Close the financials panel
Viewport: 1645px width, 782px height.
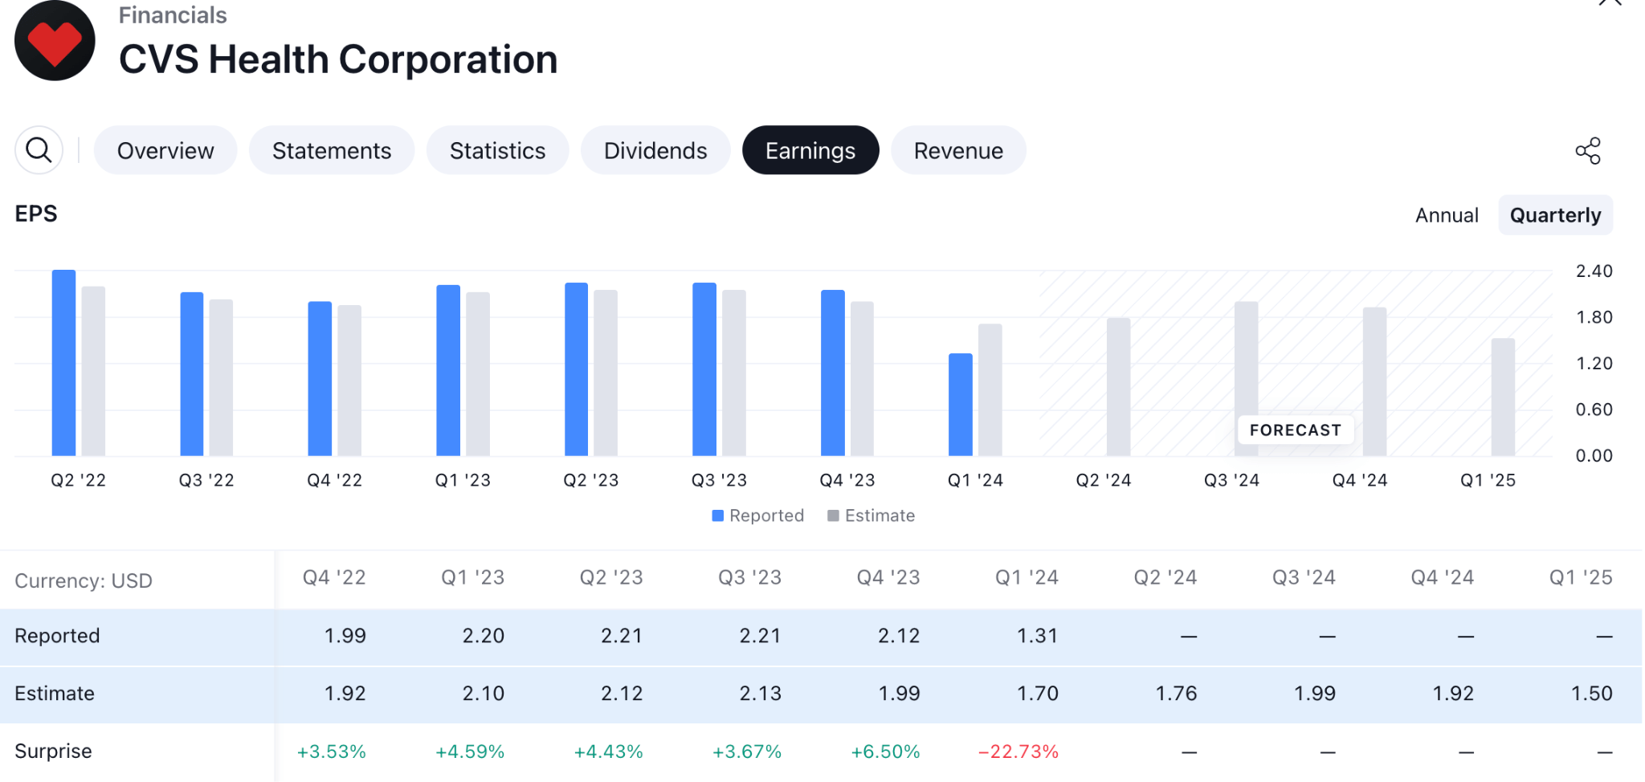[x=1610, y=2]
